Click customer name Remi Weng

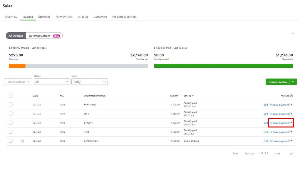(89, 105)
